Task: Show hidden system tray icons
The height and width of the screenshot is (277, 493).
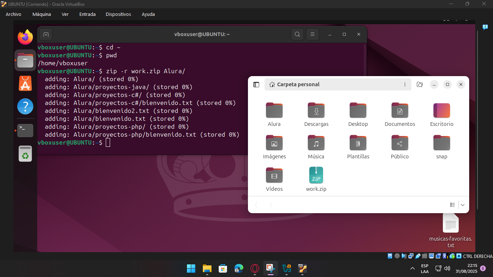Action: 412,268
